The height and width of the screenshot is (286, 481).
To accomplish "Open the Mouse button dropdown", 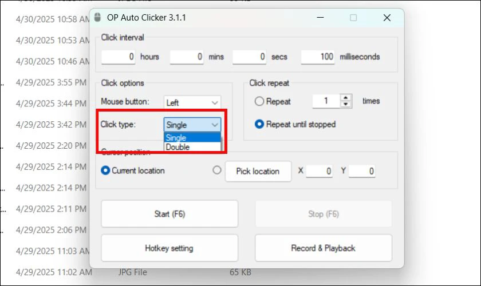I will tap(192, 103).
